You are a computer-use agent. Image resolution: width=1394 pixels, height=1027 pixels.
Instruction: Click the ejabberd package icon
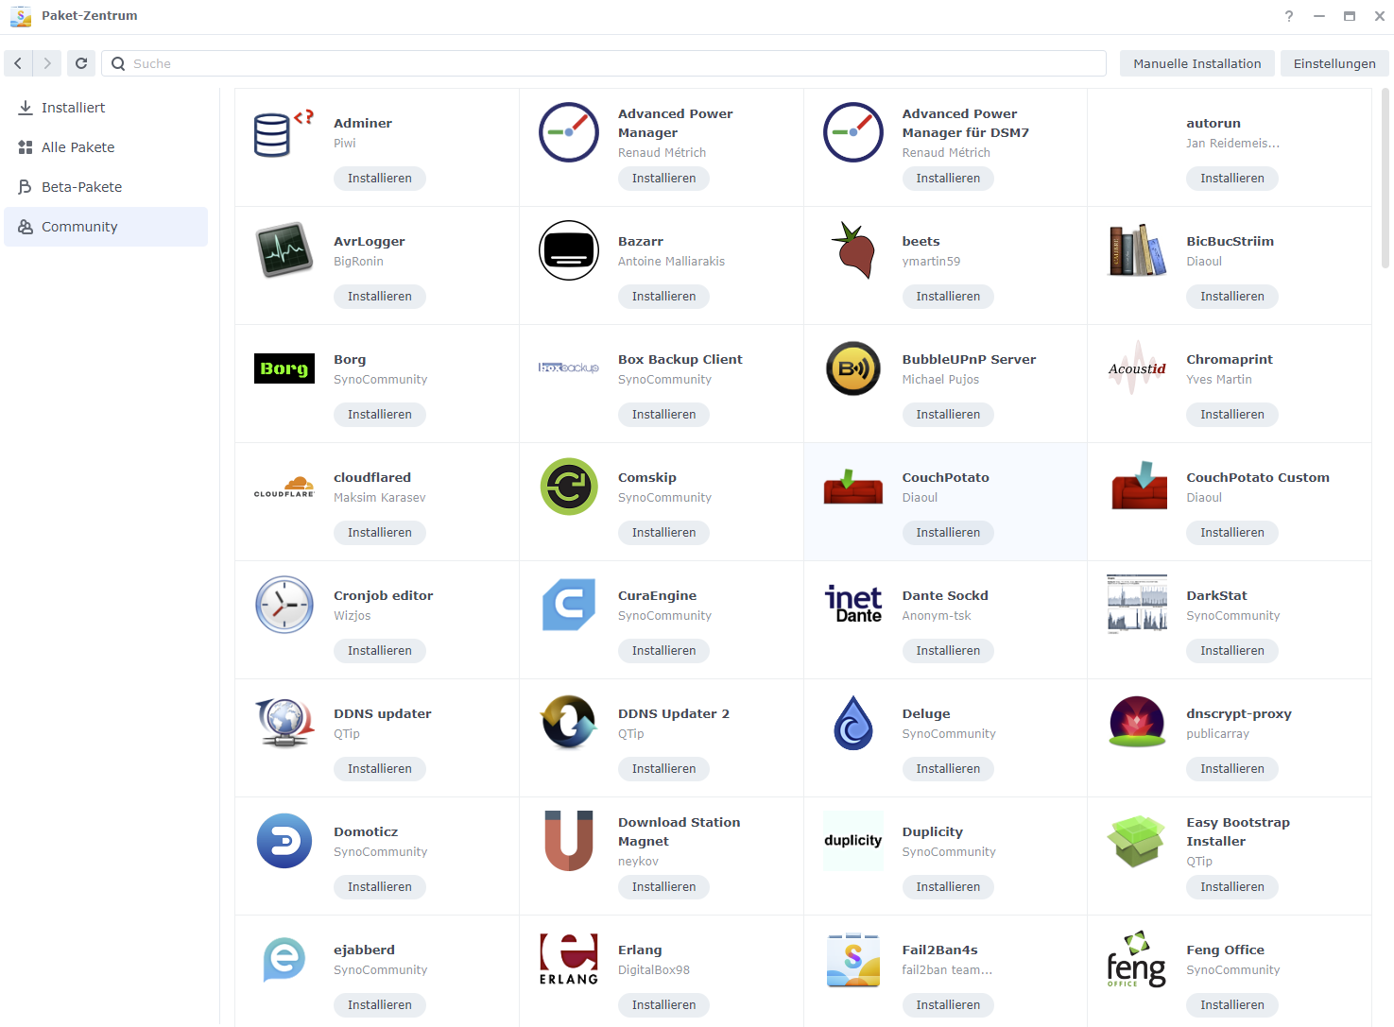[x=284, y=959]
